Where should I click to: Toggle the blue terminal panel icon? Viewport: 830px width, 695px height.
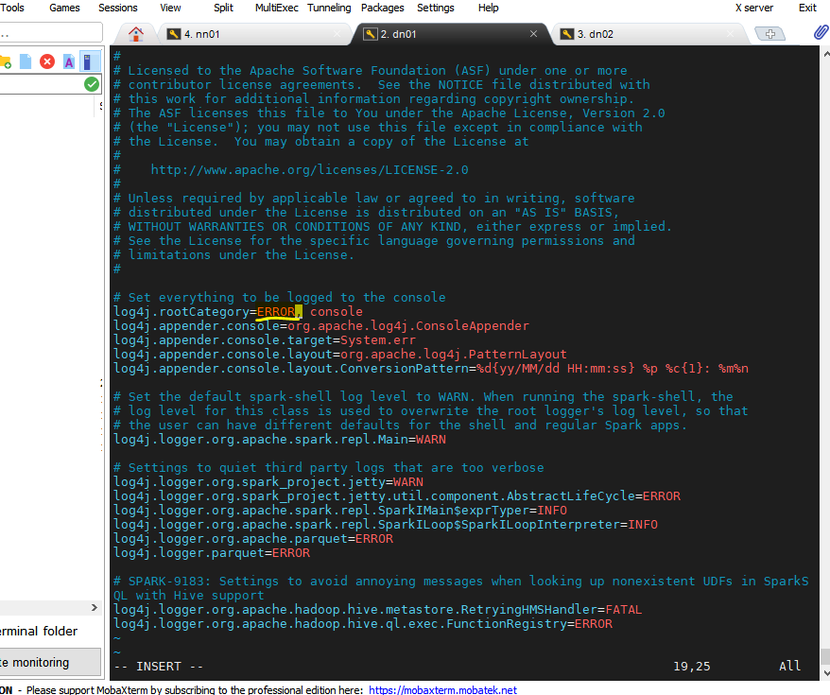89,61
